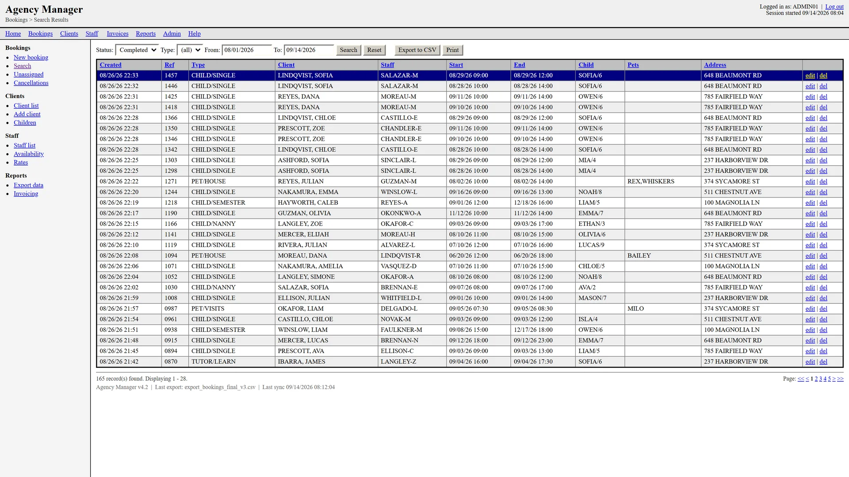849x477 pixels.
Task: Edit booking ref 0870
Action: (x=810, y=362)
